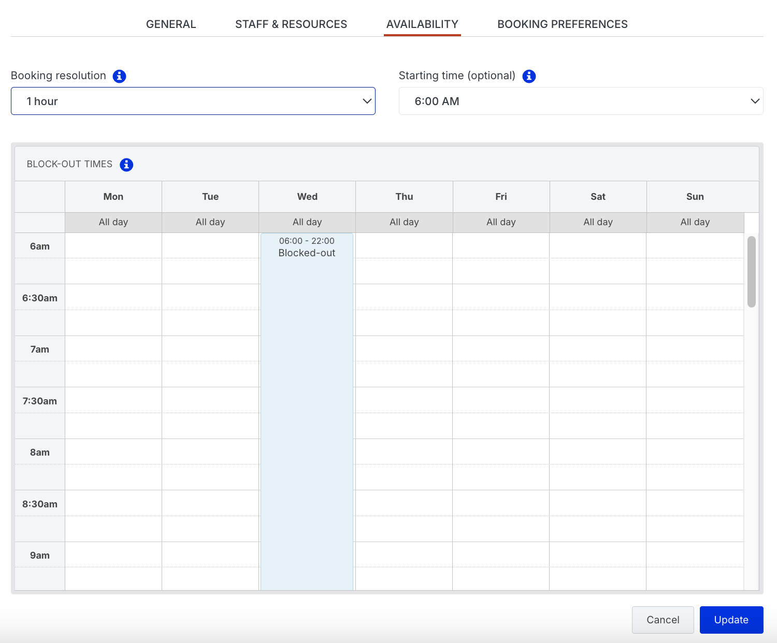Switch to the General tab
The image size is (777, 643).
point(171,24)
